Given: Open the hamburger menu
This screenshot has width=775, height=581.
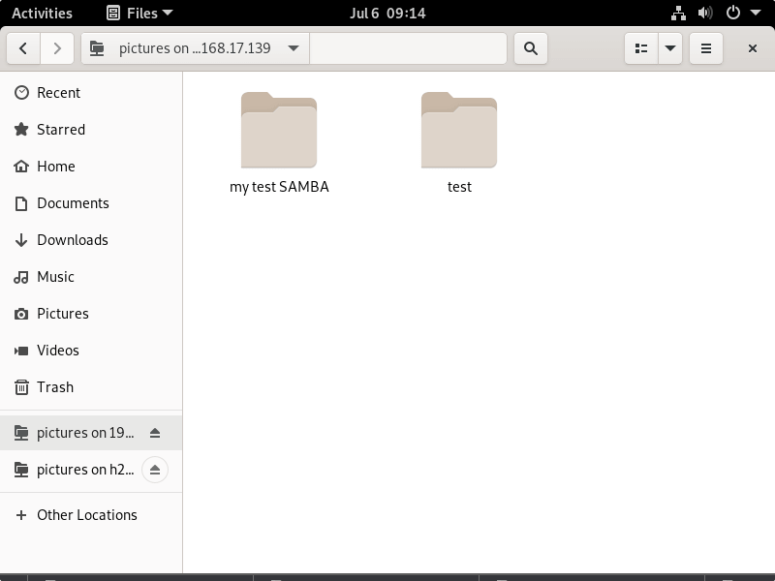Looking at the screenshot, I should pos(706,48).
